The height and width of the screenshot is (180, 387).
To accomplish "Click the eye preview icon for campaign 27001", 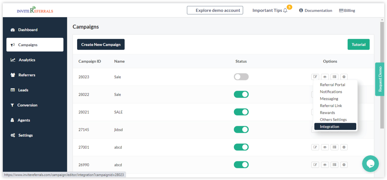I will tap(325, 147).
